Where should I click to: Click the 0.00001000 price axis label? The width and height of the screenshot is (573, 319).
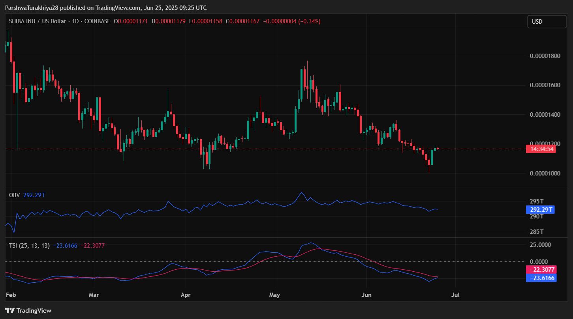click(545, 173)
